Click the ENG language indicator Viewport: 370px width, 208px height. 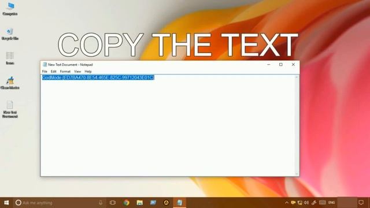coord(331,203)
